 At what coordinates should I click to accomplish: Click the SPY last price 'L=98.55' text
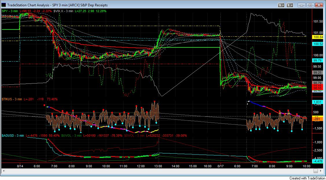pos(25,11)
